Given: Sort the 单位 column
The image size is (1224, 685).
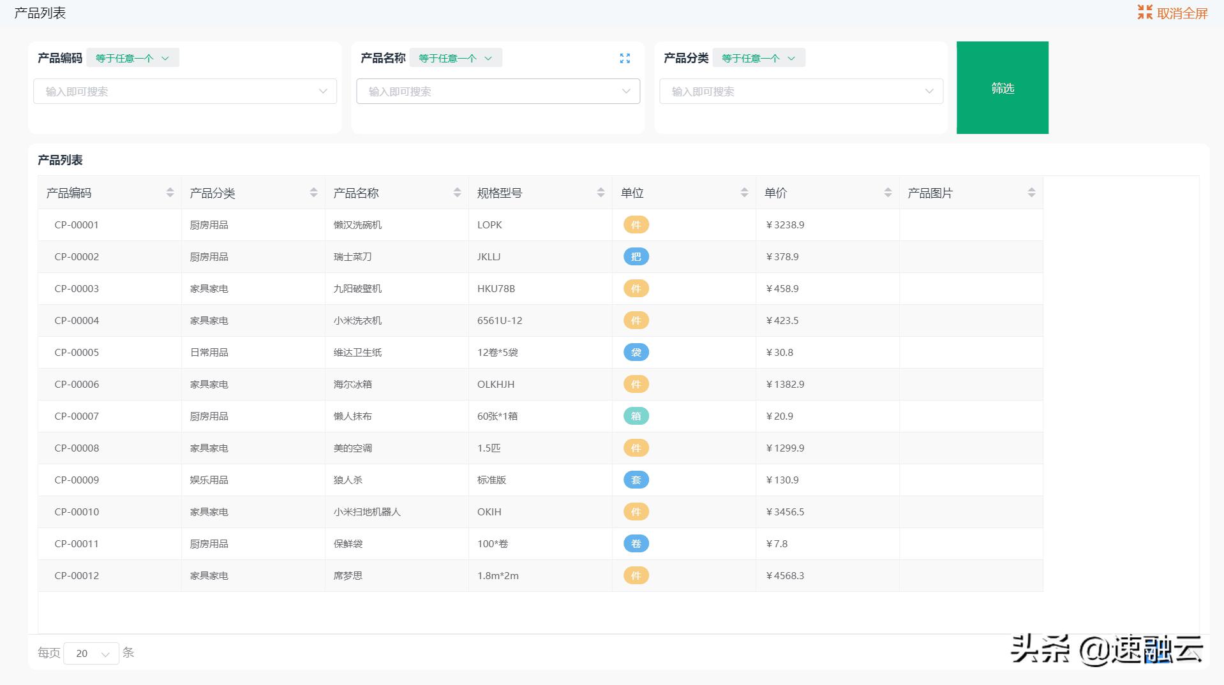Looking at the screenshot, I should click(x=744, y=192).
